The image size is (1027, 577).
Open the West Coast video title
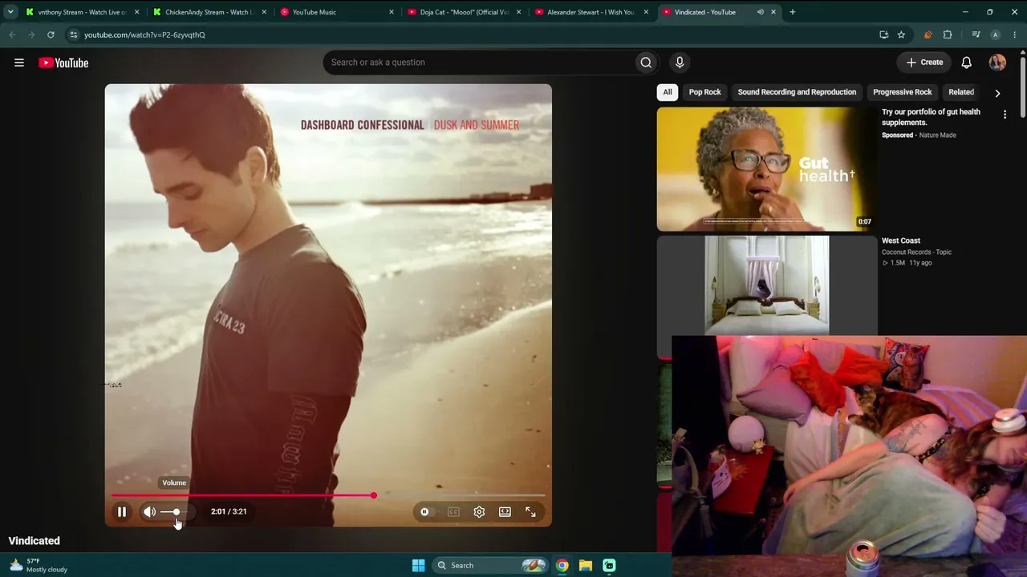point(901,240)
